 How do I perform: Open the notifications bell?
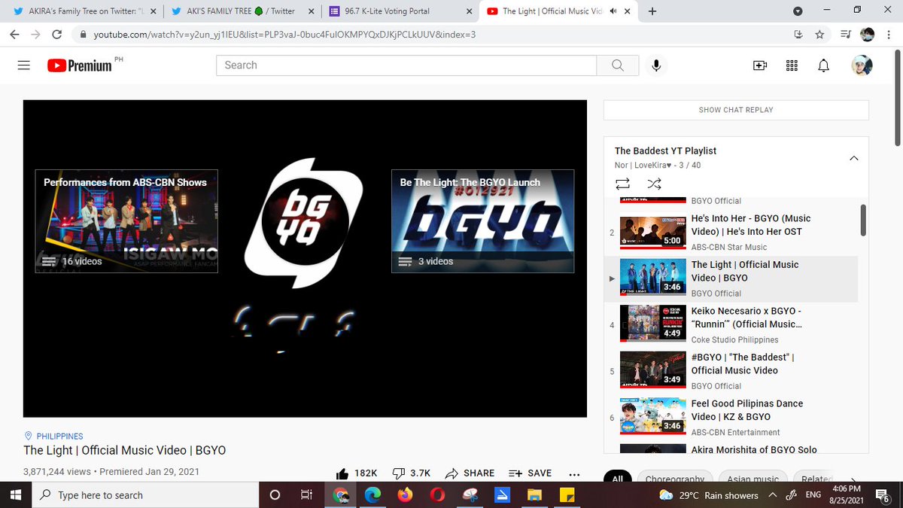tap(824, 65)
